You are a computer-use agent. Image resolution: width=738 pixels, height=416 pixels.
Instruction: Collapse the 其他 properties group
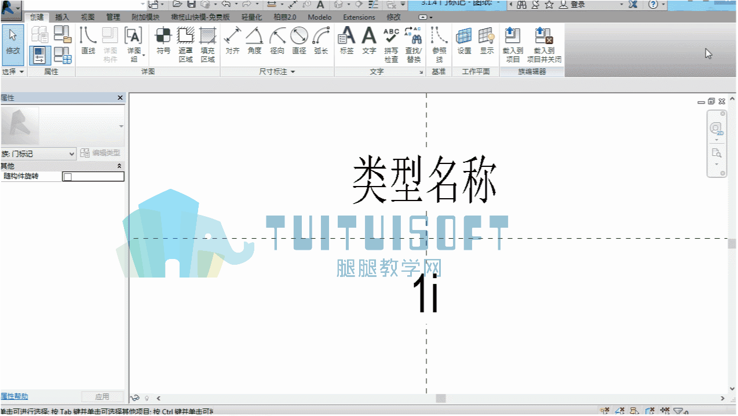tap(119, 166)
